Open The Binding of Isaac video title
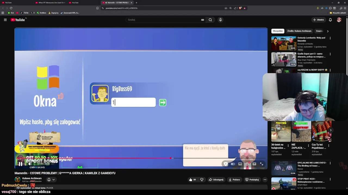This screenshot has width=348, height=195. click(312, 164)
